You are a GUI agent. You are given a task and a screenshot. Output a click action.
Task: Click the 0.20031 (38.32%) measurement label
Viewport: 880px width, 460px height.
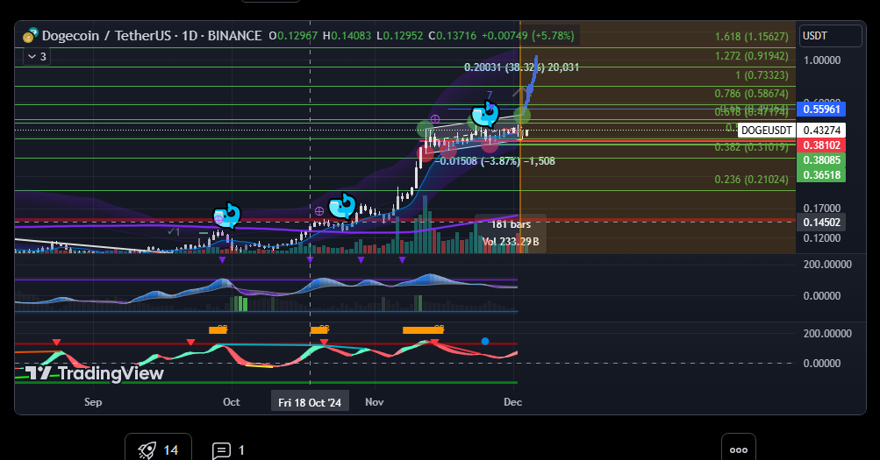(x=521, y=67)
